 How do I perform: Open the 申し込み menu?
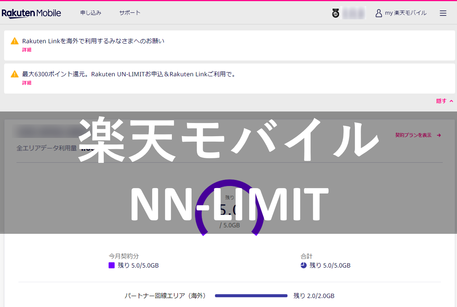point(91,13)
